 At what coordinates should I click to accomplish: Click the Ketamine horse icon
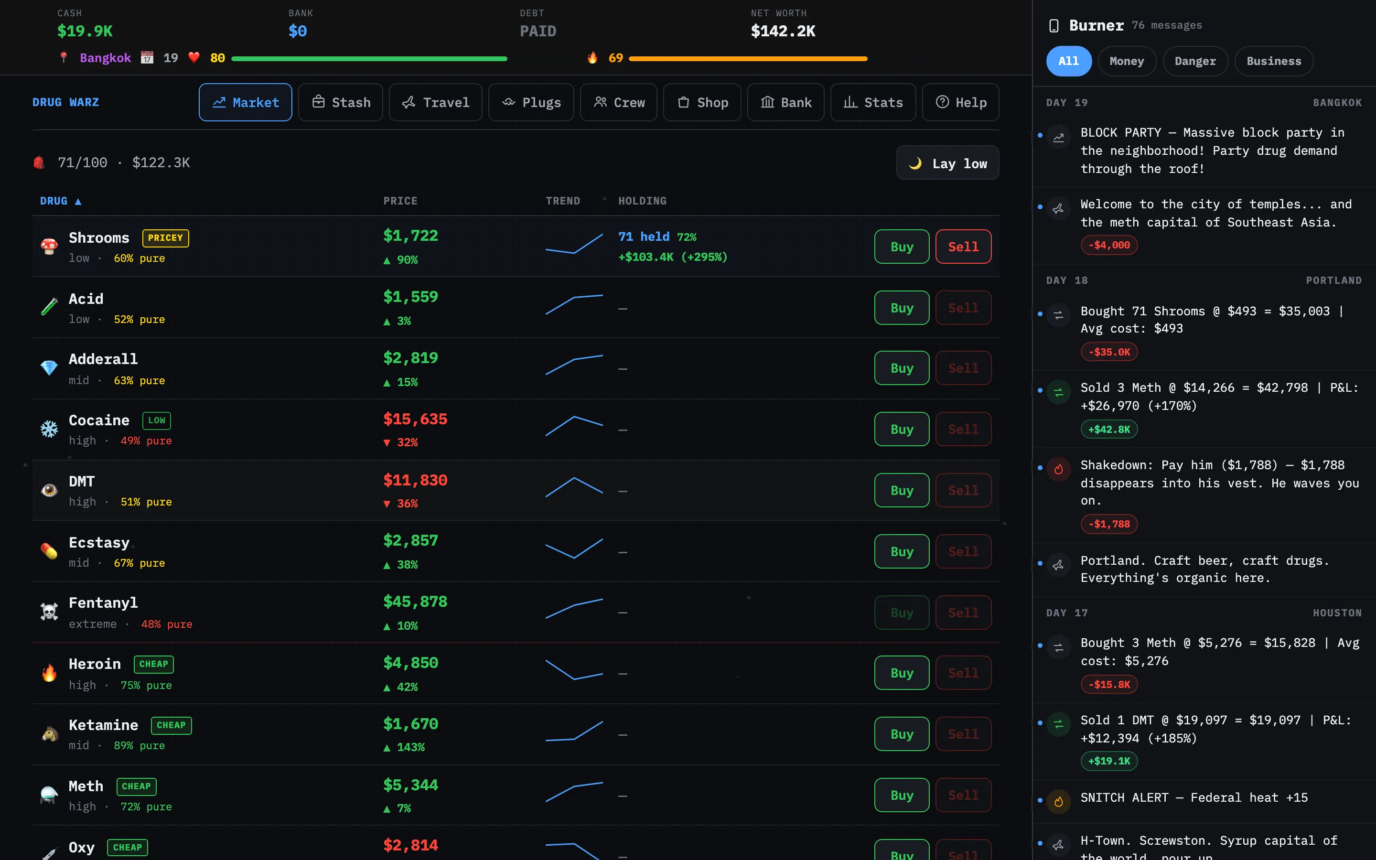click(x=50, y=734)
